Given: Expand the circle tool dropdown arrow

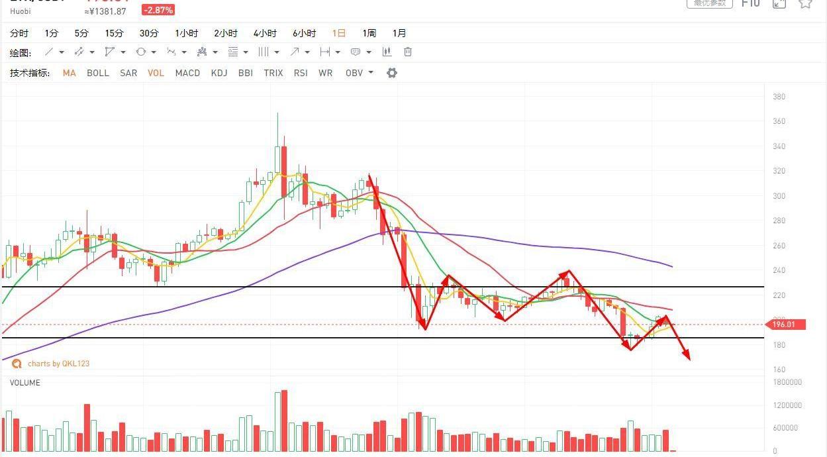Looking at the screenshot, I should tap(154, 52).
